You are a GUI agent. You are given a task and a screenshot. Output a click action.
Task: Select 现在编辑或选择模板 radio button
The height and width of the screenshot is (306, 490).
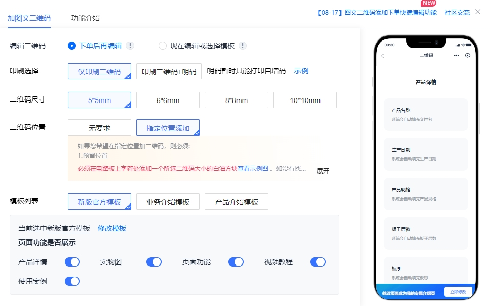[162, 46]
